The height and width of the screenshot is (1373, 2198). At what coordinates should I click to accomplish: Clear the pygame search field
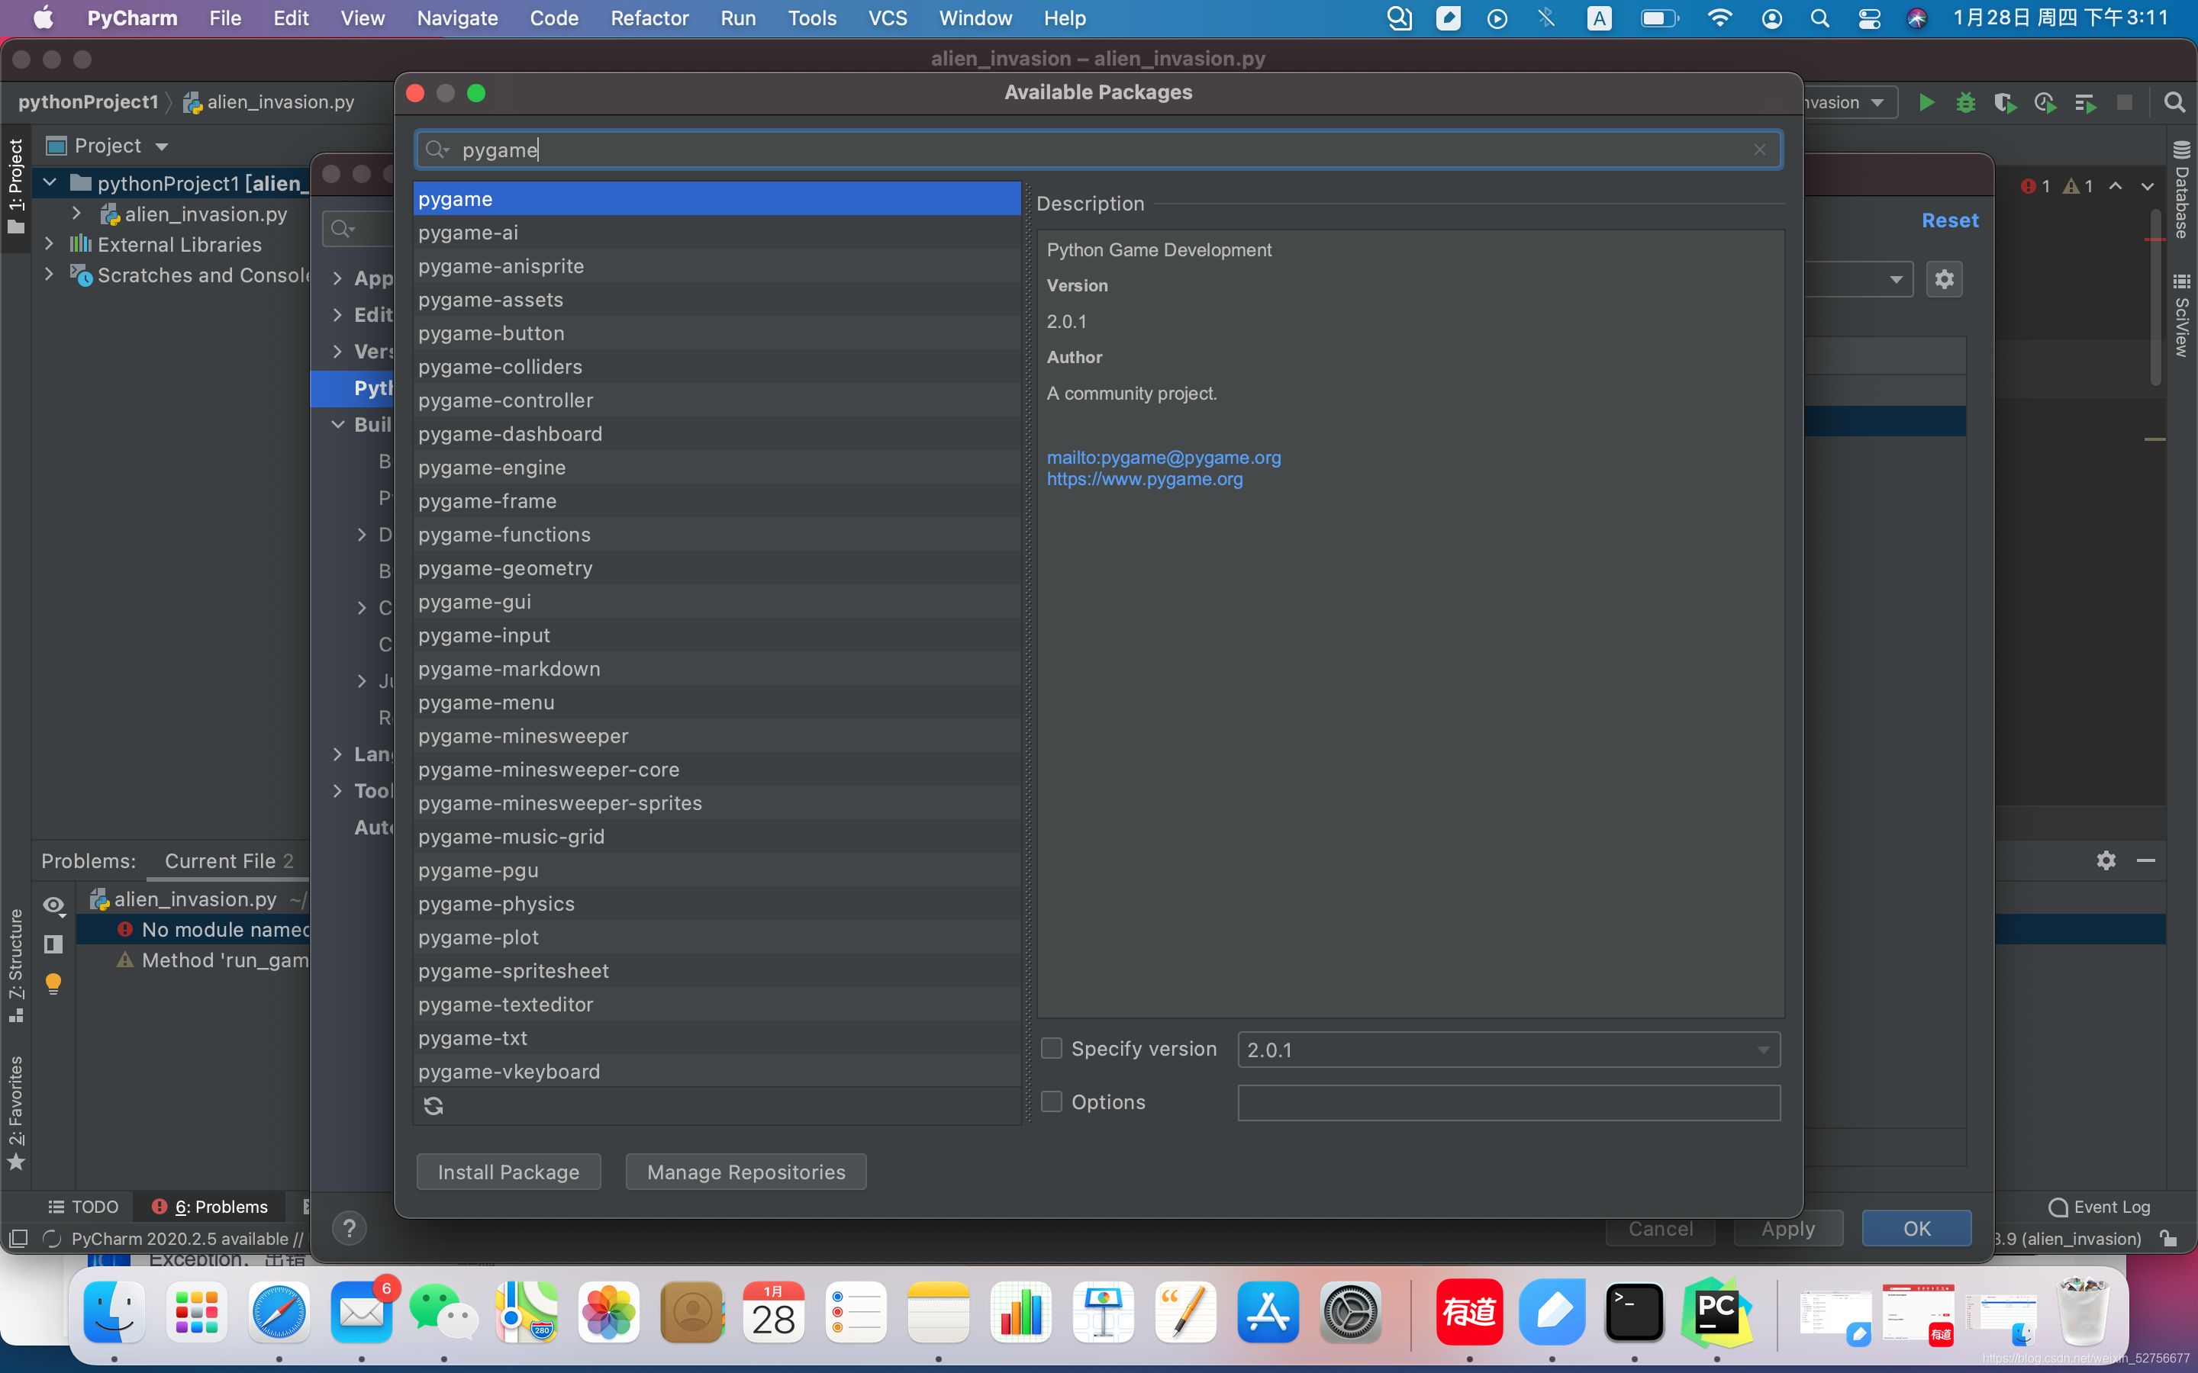point(1759,150)
